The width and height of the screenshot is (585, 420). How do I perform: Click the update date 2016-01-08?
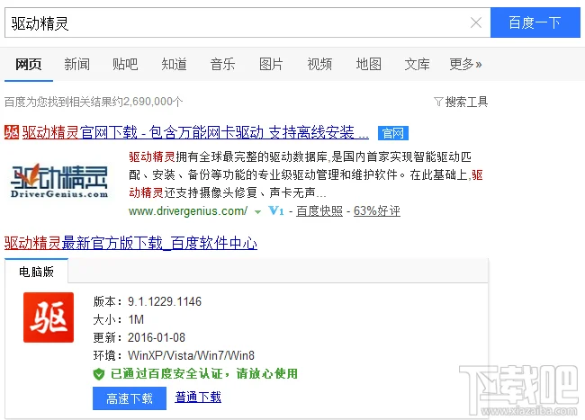coord(157,337)
